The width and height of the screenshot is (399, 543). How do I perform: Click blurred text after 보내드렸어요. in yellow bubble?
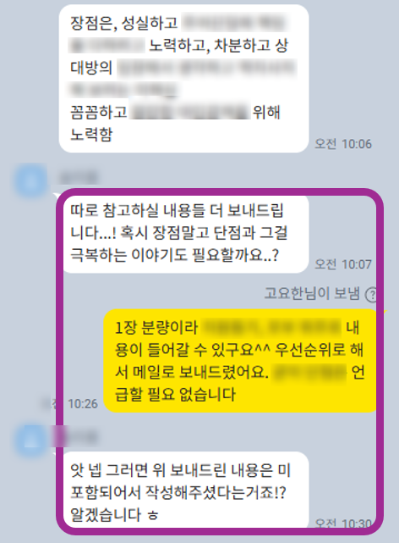point(310,372)
